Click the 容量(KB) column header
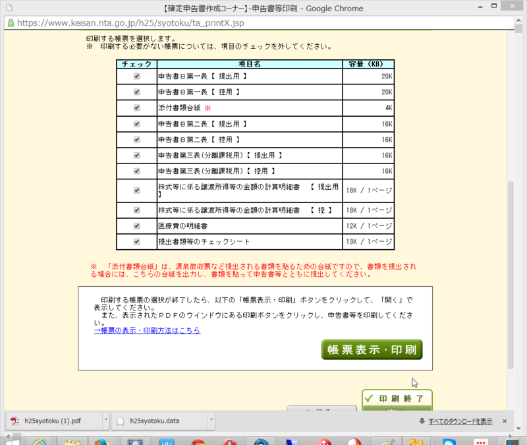This screenshot has height=445, width=527. [x=368, y=64]
